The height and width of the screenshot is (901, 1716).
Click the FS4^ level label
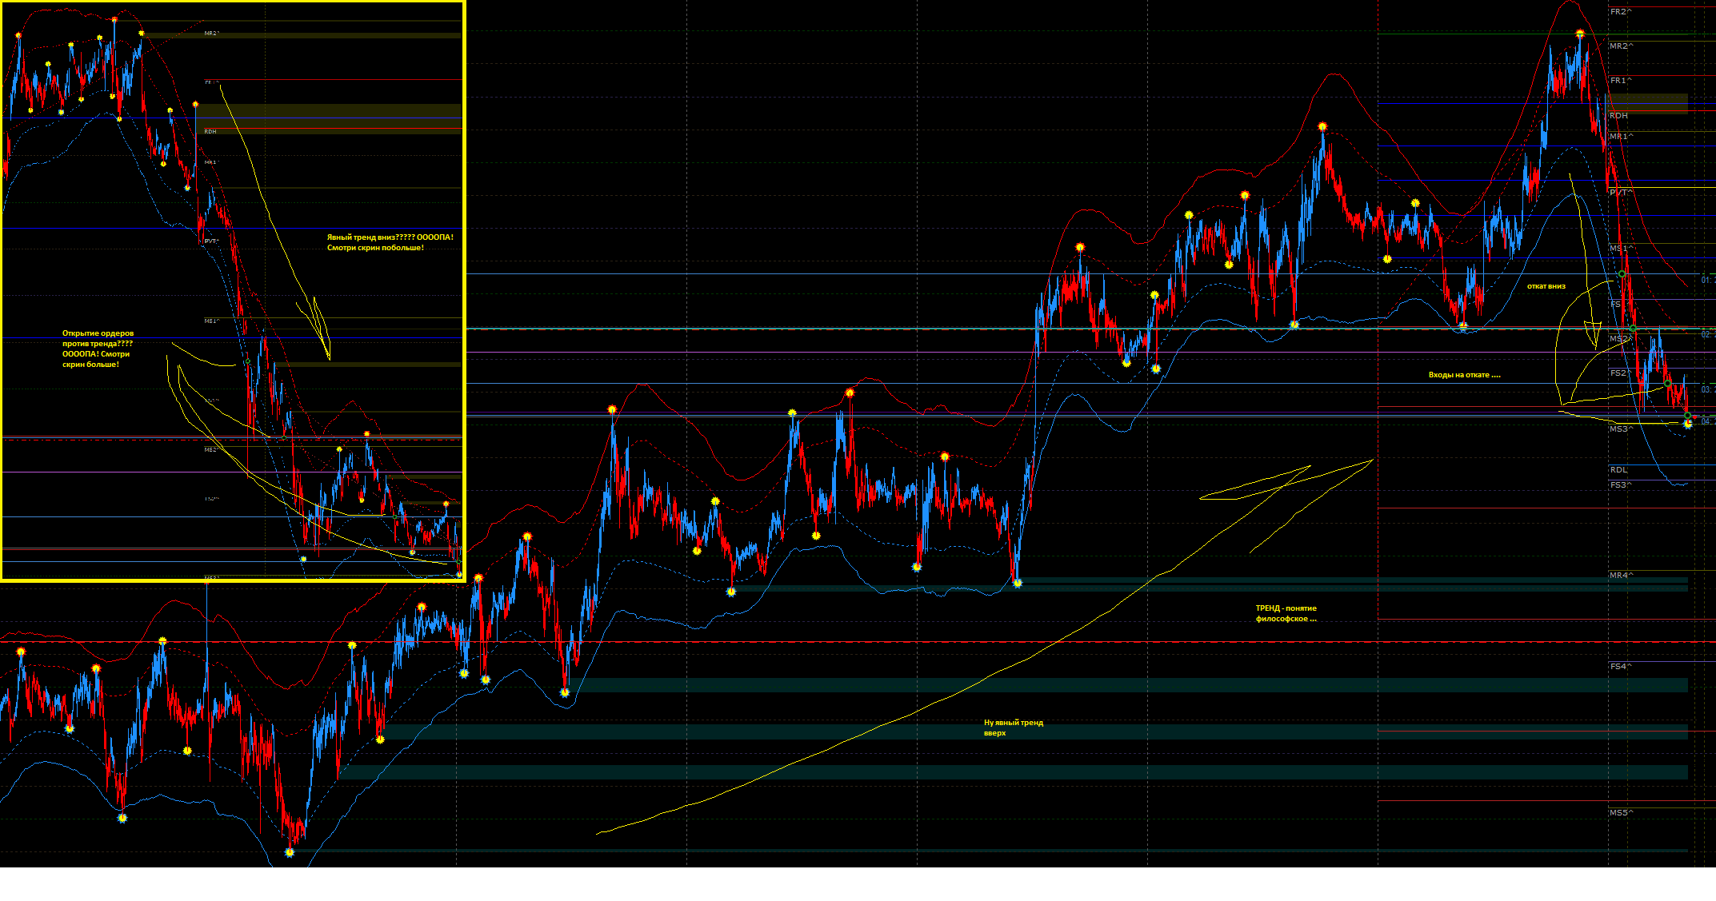(x=1621, y=667)
